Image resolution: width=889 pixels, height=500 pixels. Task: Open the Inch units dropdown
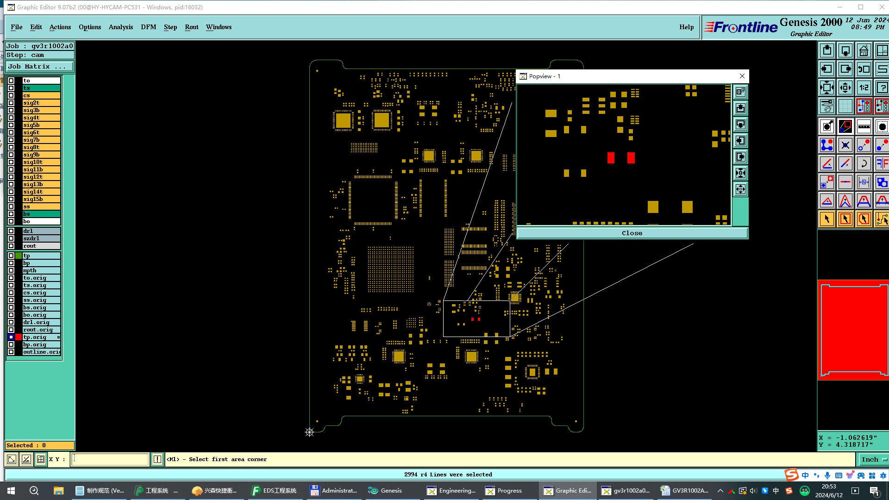[873, 459]
